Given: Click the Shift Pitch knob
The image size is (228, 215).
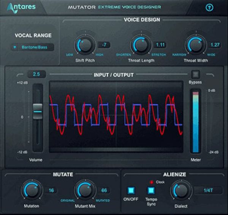Looking at the screenshot, I should (x=85, y=45).
